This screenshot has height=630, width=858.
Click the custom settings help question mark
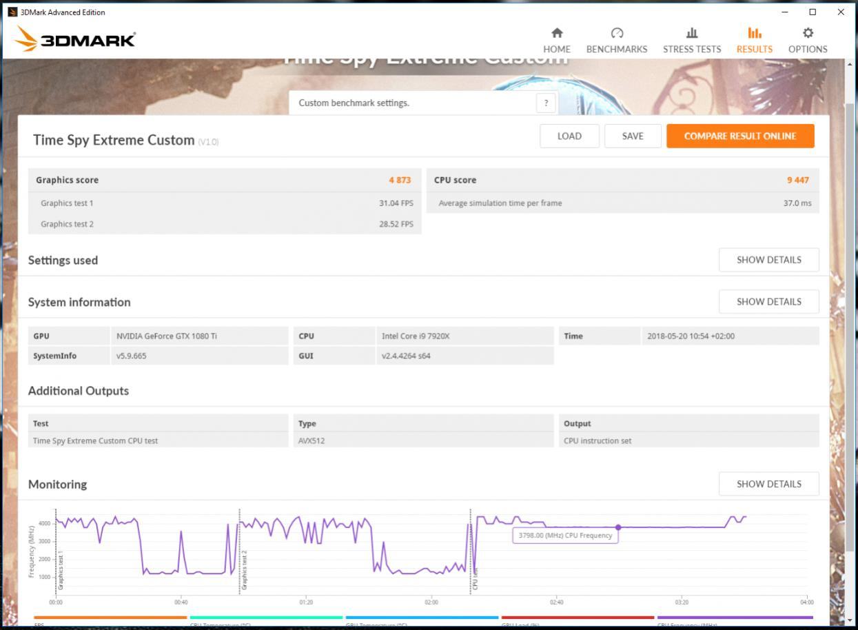[546, 103]
